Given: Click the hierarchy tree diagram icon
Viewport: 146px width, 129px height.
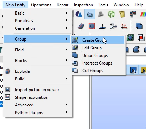Looking at the screenshot, I should point(133,14).
